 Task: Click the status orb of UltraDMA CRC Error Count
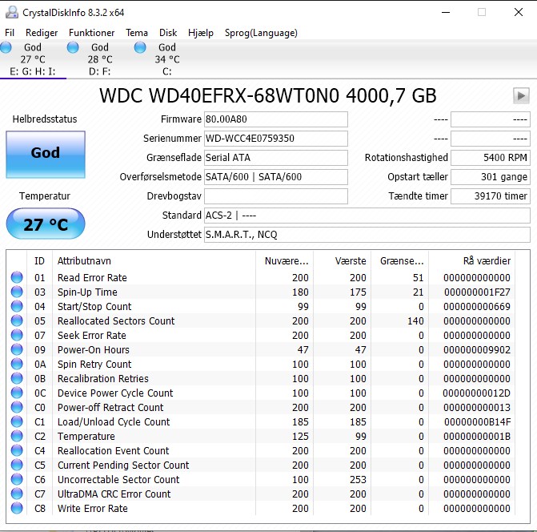(x=17, y=494)
